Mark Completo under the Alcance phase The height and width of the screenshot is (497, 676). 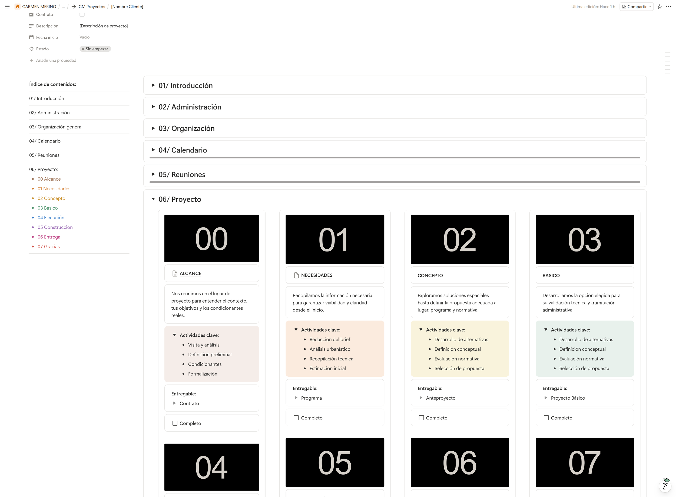coord(175,423)
